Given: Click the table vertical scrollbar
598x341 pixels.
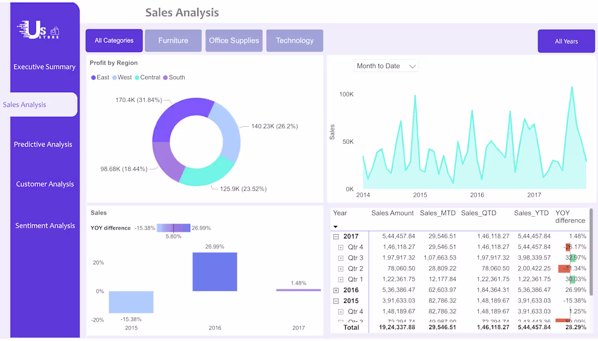Looking at the screenshot, I should click(x=591, y=251).
